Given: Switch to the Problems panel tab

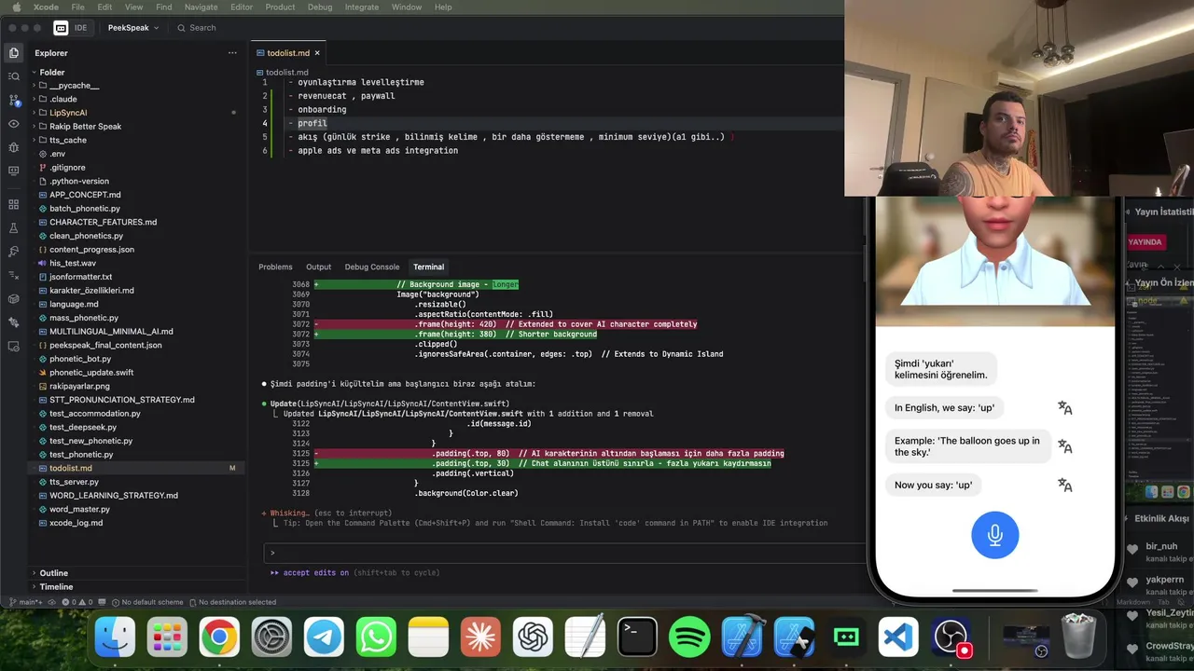Looking at the screenshot, I should tap(275, 267).
